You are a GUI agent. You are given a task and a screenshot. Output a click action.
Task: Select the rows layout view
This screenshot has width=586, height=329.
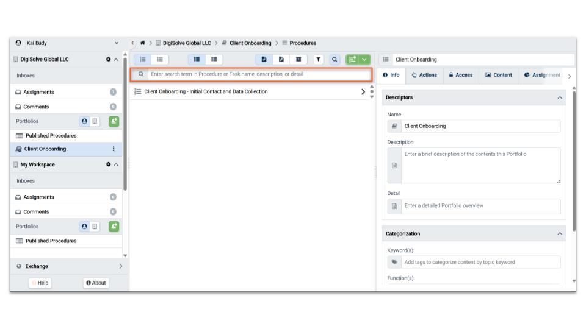(197, 59)
